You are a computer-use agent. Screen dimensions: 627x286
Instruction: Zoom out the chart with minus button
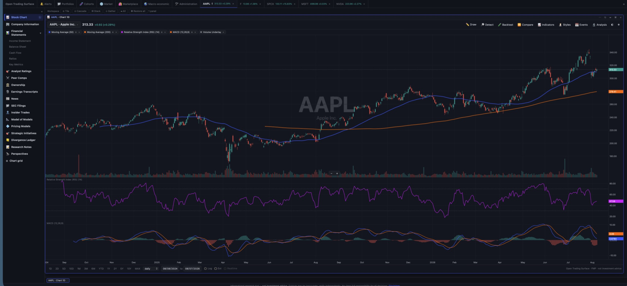coord(331,173)
